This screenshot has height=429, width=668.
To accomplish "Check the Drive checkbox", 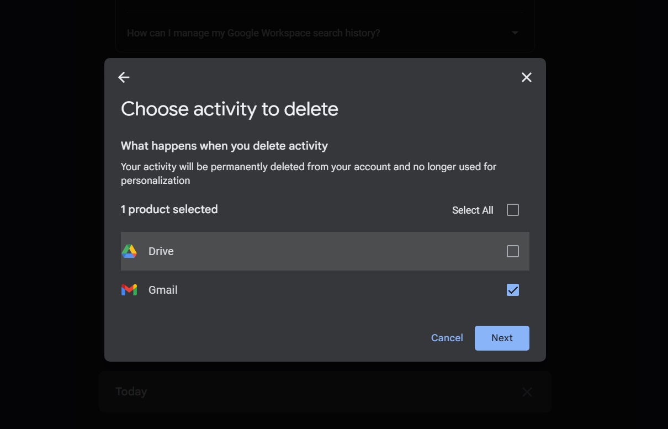I will pos(513,251).
